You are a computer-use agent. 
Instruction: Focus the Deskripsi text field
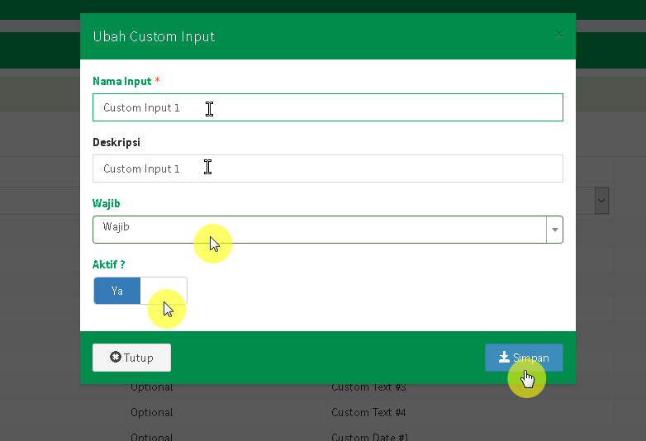tap(327, 168)
